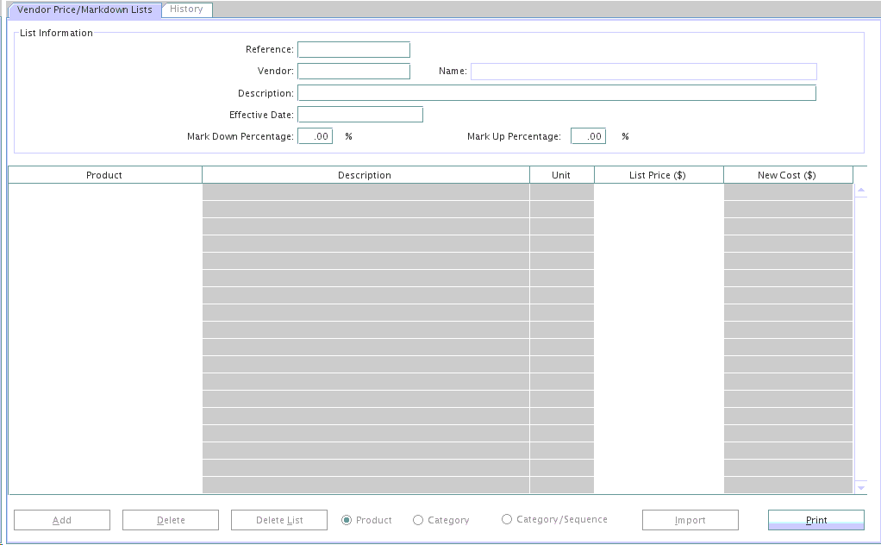881x545 pixels.
Task: Click the Product column header
Action: tap(104, 175)
